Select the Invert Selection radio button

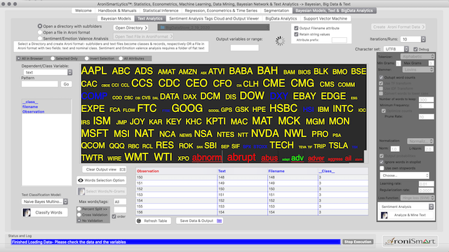(87, 58)
